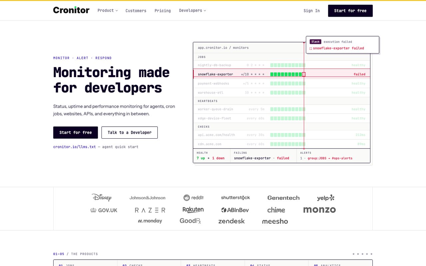
Task: Click the meesho logo
Action: coord(275,221)
